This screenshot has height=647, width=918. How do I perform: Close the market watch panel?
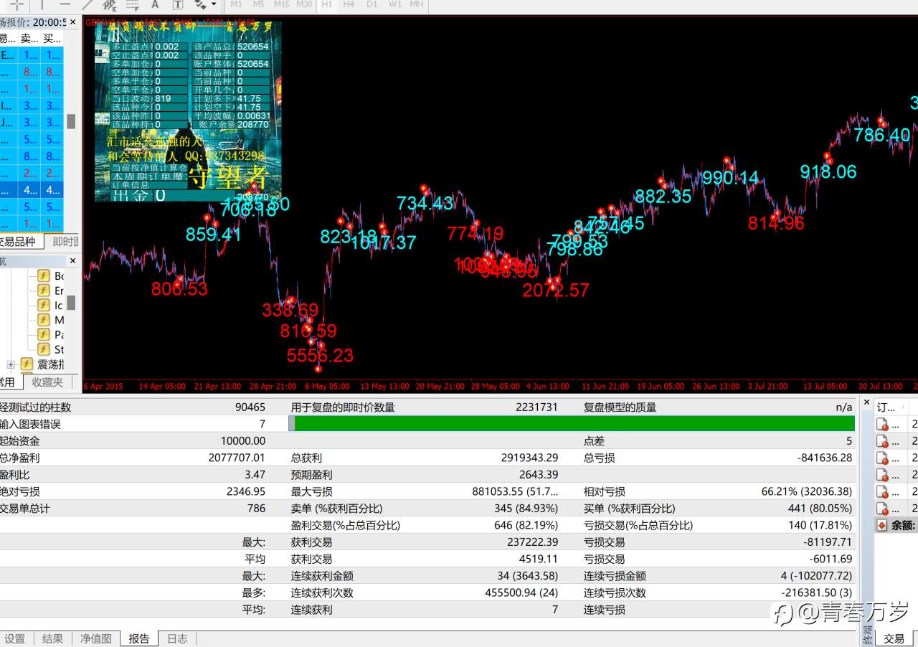pyautogui.click(x=72, y=22)
